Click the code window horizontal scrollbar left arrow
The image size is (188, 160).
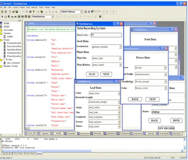27,128
